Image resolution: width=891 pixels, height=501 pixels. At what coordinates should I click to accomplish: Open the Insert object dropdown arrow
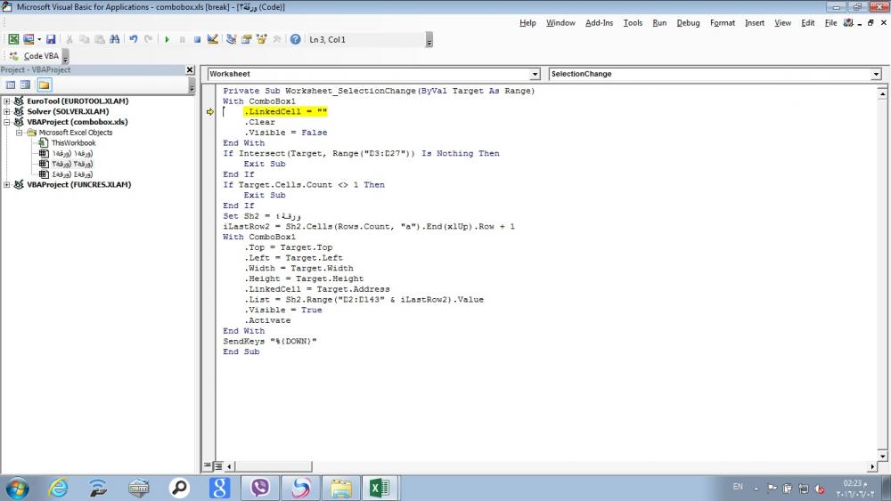pyautogui.click(x=39, y=40)
